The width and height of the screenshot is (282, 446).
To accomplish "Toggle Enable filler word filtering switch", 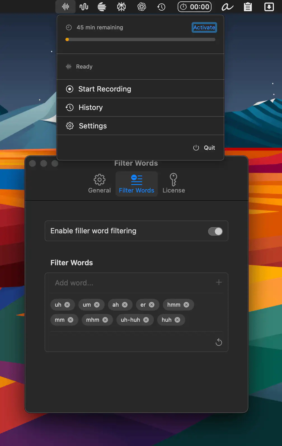I will 215,231.
